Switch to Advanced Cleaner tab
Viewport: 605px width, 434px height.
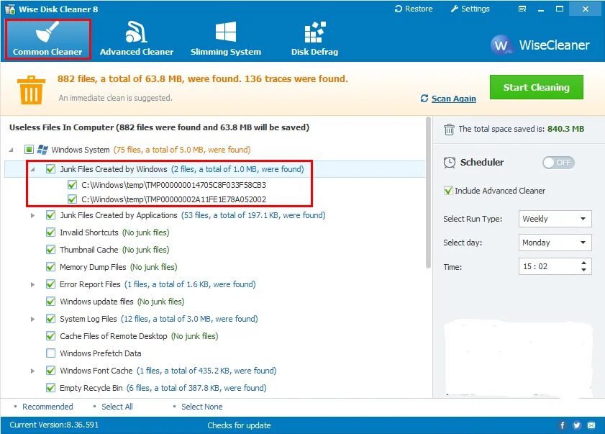(137, 40)
